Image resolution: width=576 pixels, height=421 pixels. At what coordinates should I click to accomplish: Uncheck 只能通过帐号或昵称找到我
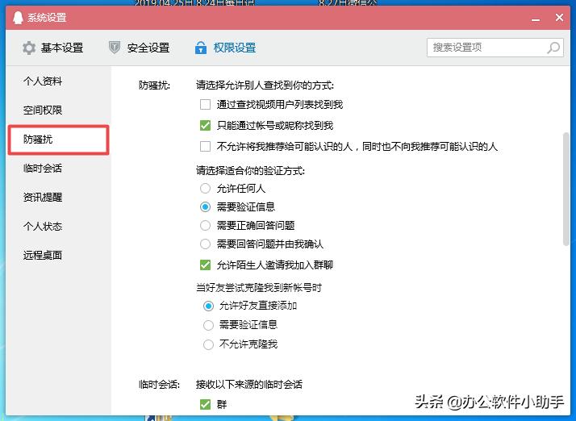click(205, 126)
